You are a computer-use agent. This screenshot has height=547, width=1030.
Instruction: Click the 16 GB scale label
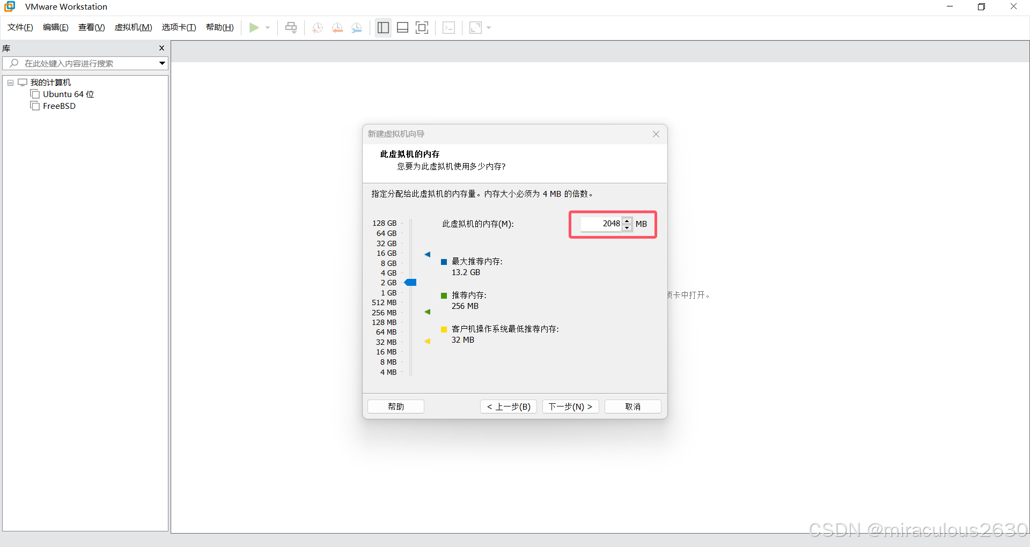pyautogui.click(x=386, y=253)
